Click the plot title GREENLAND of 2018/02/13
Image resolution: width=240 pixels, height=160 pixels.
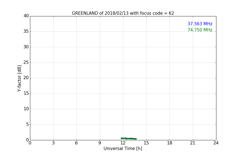tap(123, 13)
